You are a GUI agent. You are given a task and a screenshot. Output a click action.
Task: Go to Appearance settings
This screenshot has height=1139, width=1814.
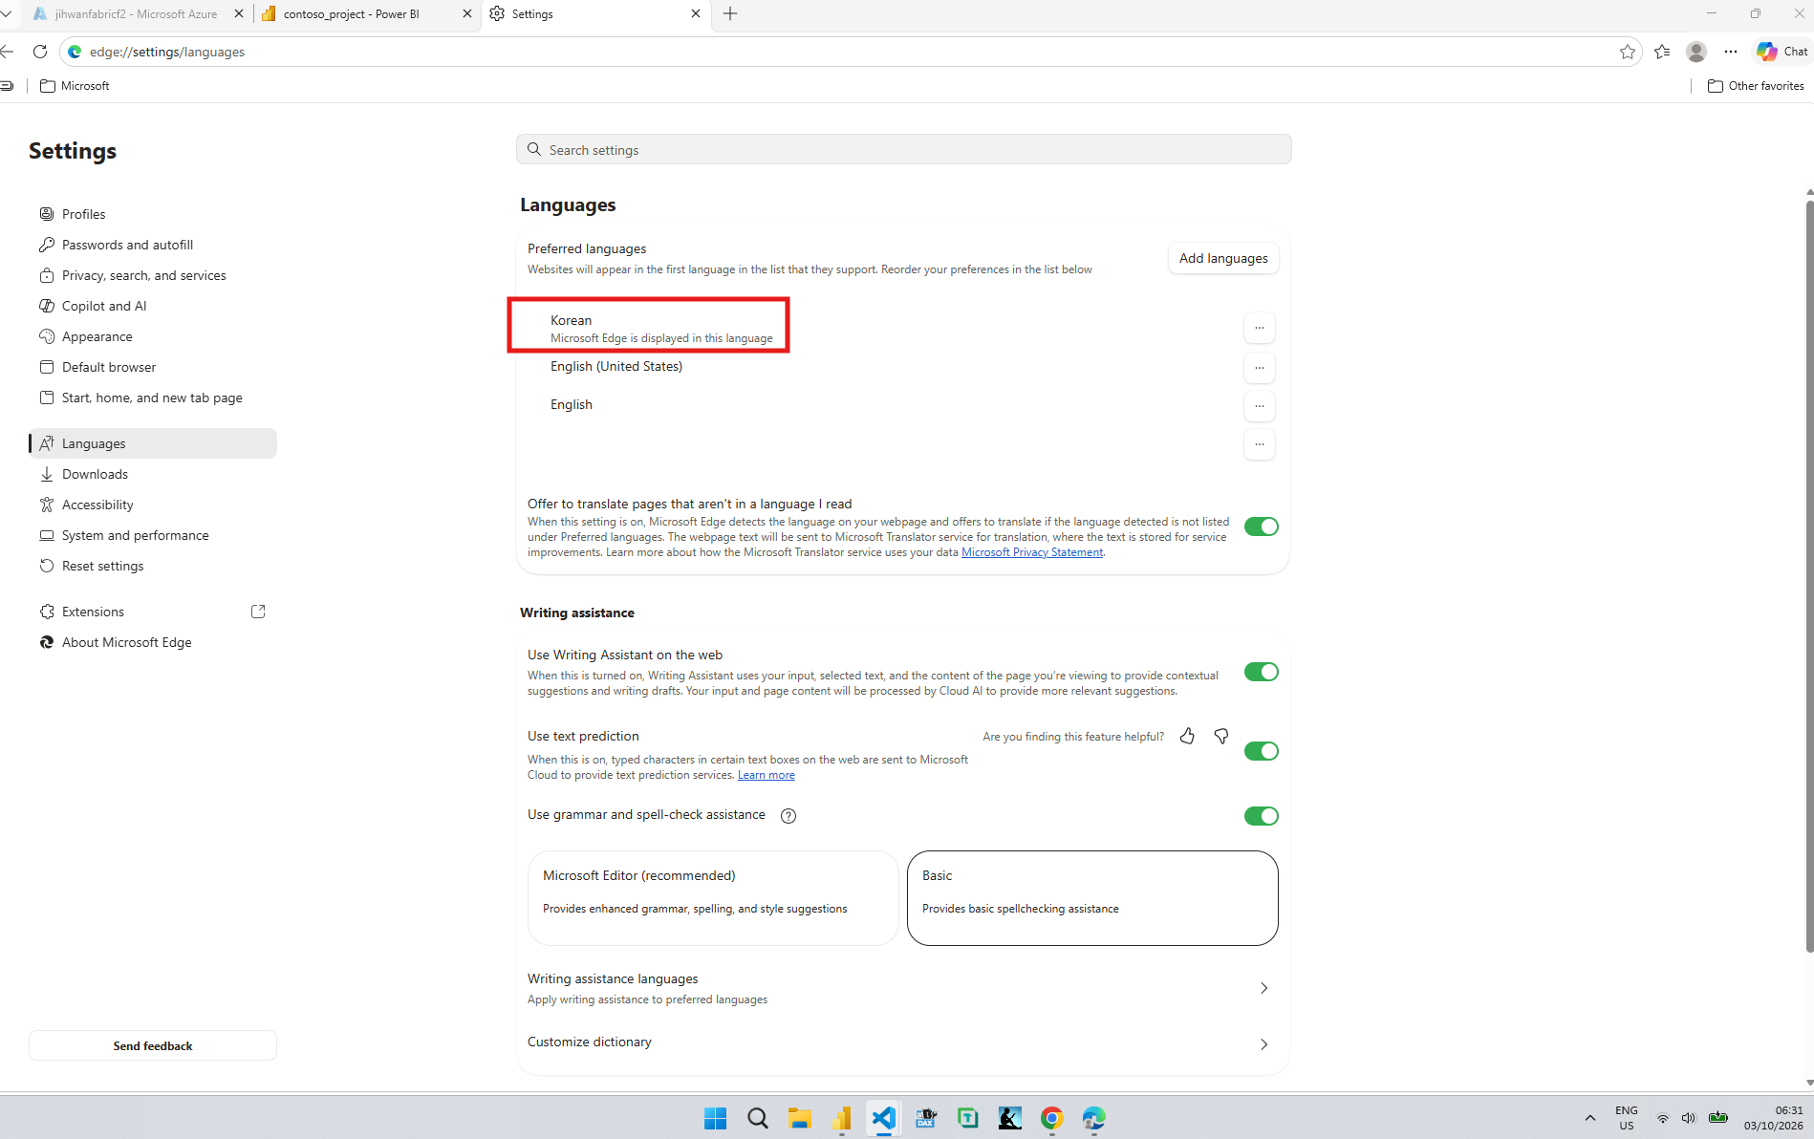pyautogui.click(x=153, y=336)
